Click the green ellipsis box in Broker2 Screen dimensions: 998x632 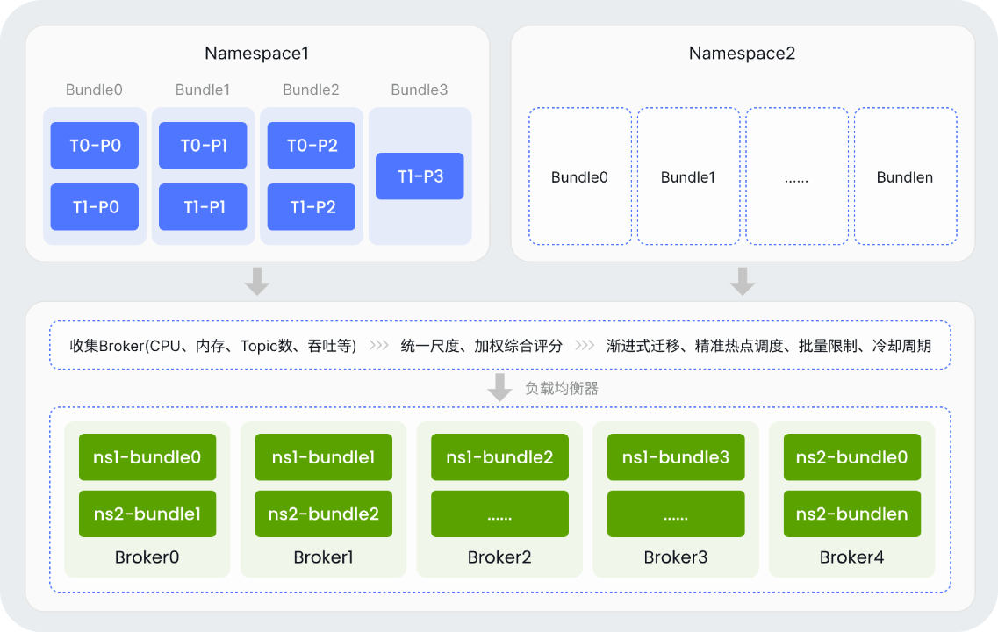tap(499, 514)
